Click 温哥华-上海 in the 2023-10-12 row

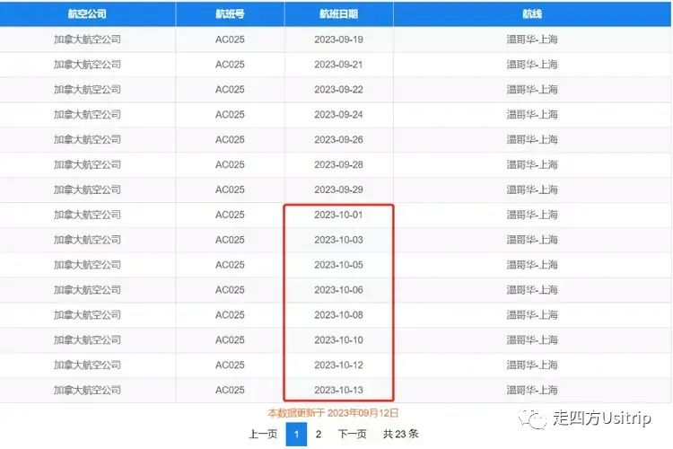(532, 365)
